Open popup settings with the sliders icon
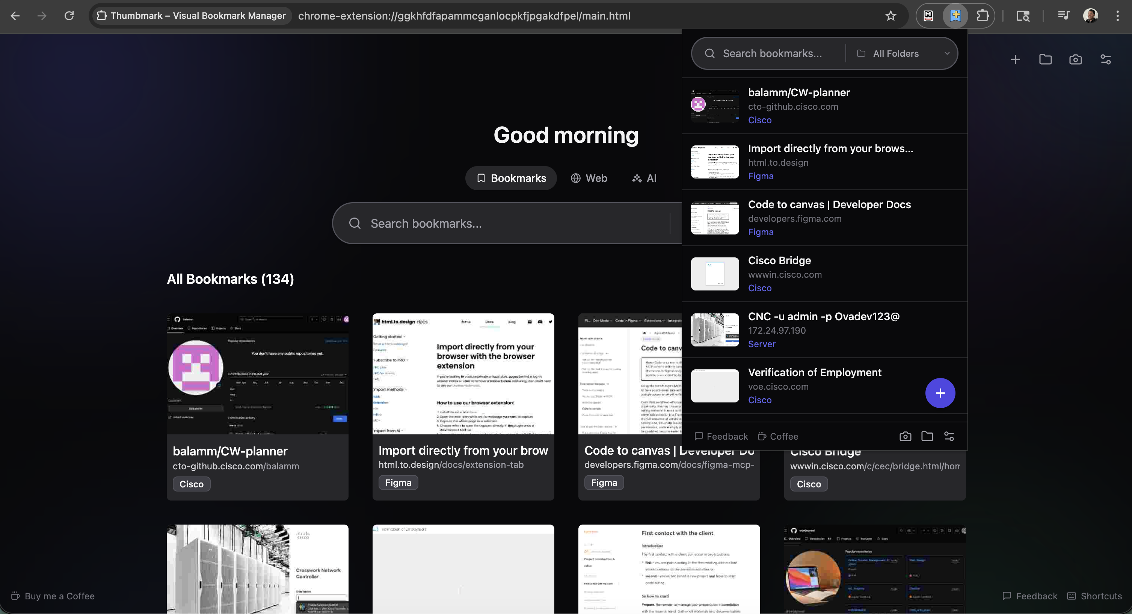 pyautogui.click(x=949, y=436)
